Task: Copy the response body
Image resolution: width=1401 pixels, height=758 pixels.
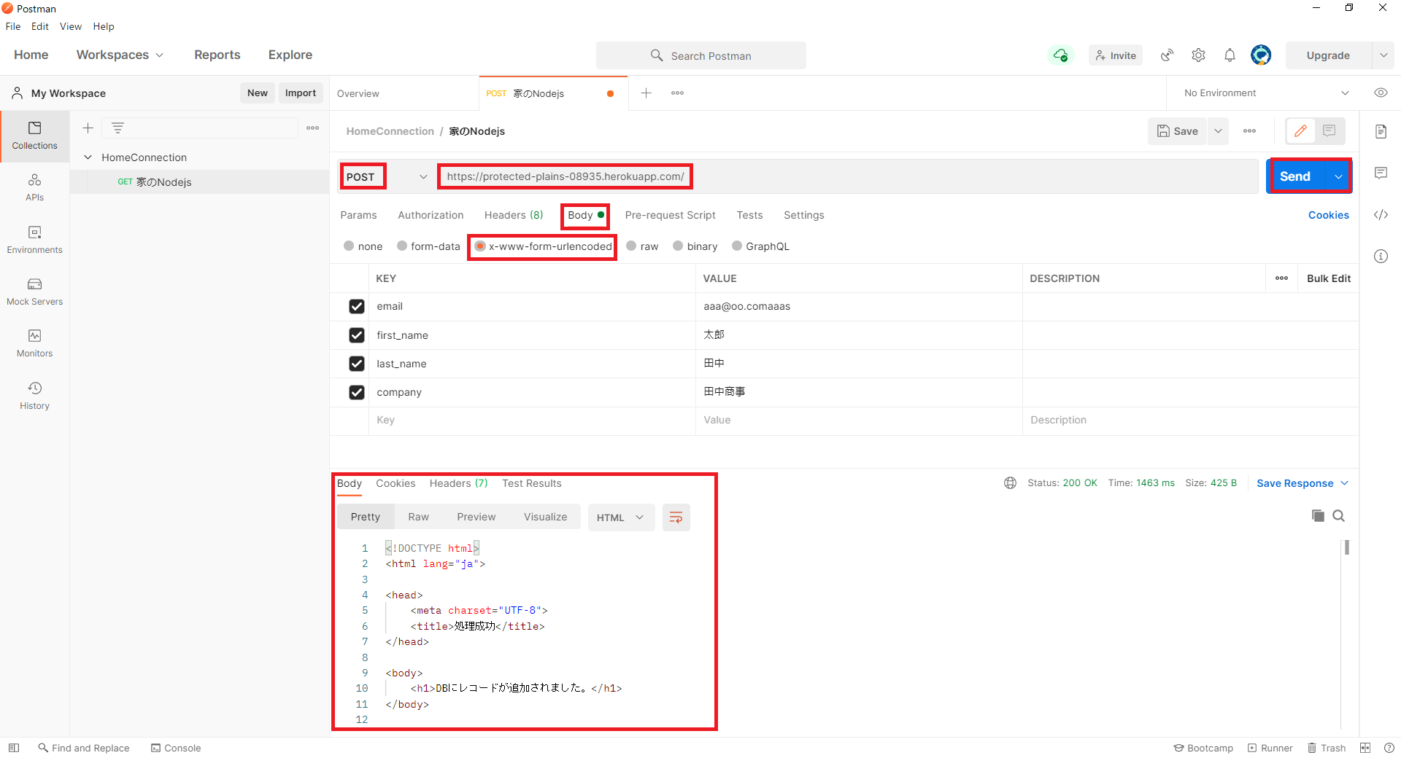Action: click(x=1317, y=515)
